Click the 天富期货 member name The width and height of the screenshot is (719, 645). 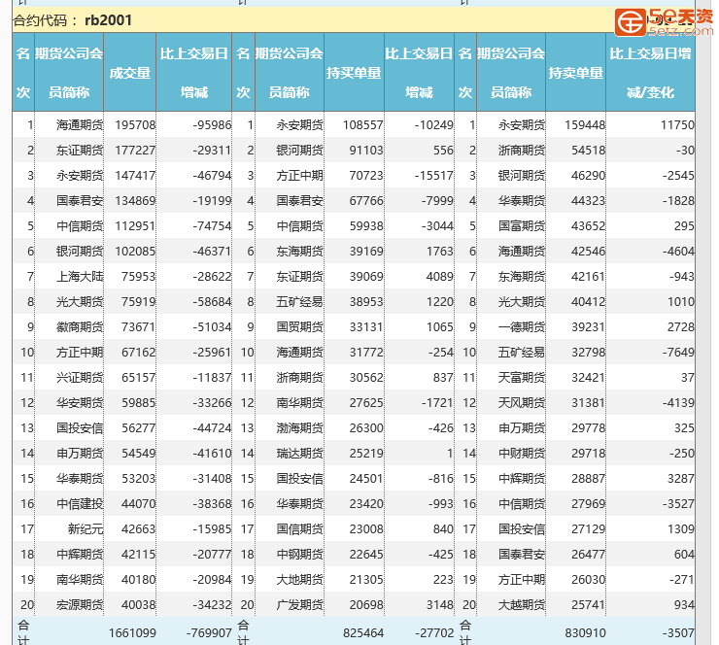click(x=522, y=377)
